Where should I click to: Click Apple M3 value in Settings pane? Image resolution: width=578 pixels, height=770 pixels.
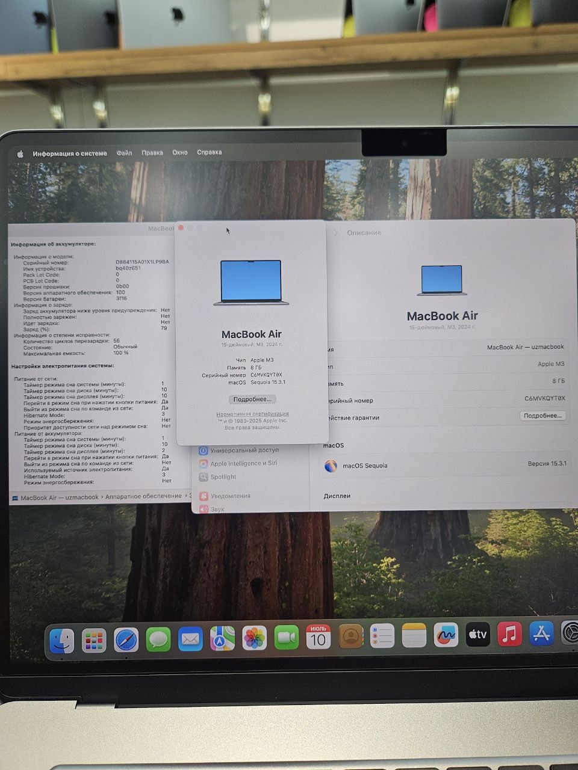pos(551,364)
